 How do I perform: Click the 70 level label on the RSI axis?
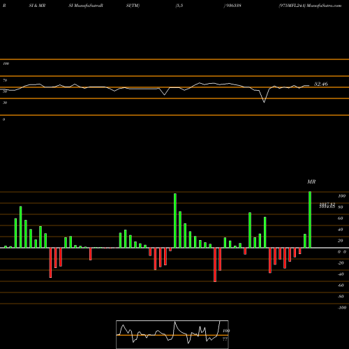click(x=5, y=80)
